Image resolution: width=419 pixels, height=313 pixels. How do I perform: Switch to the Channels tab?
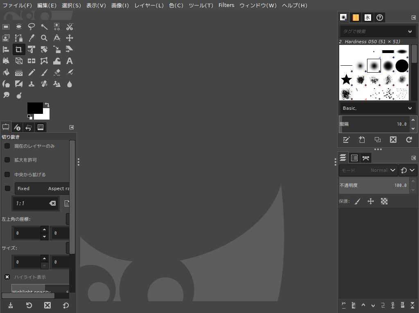point(354,158)
